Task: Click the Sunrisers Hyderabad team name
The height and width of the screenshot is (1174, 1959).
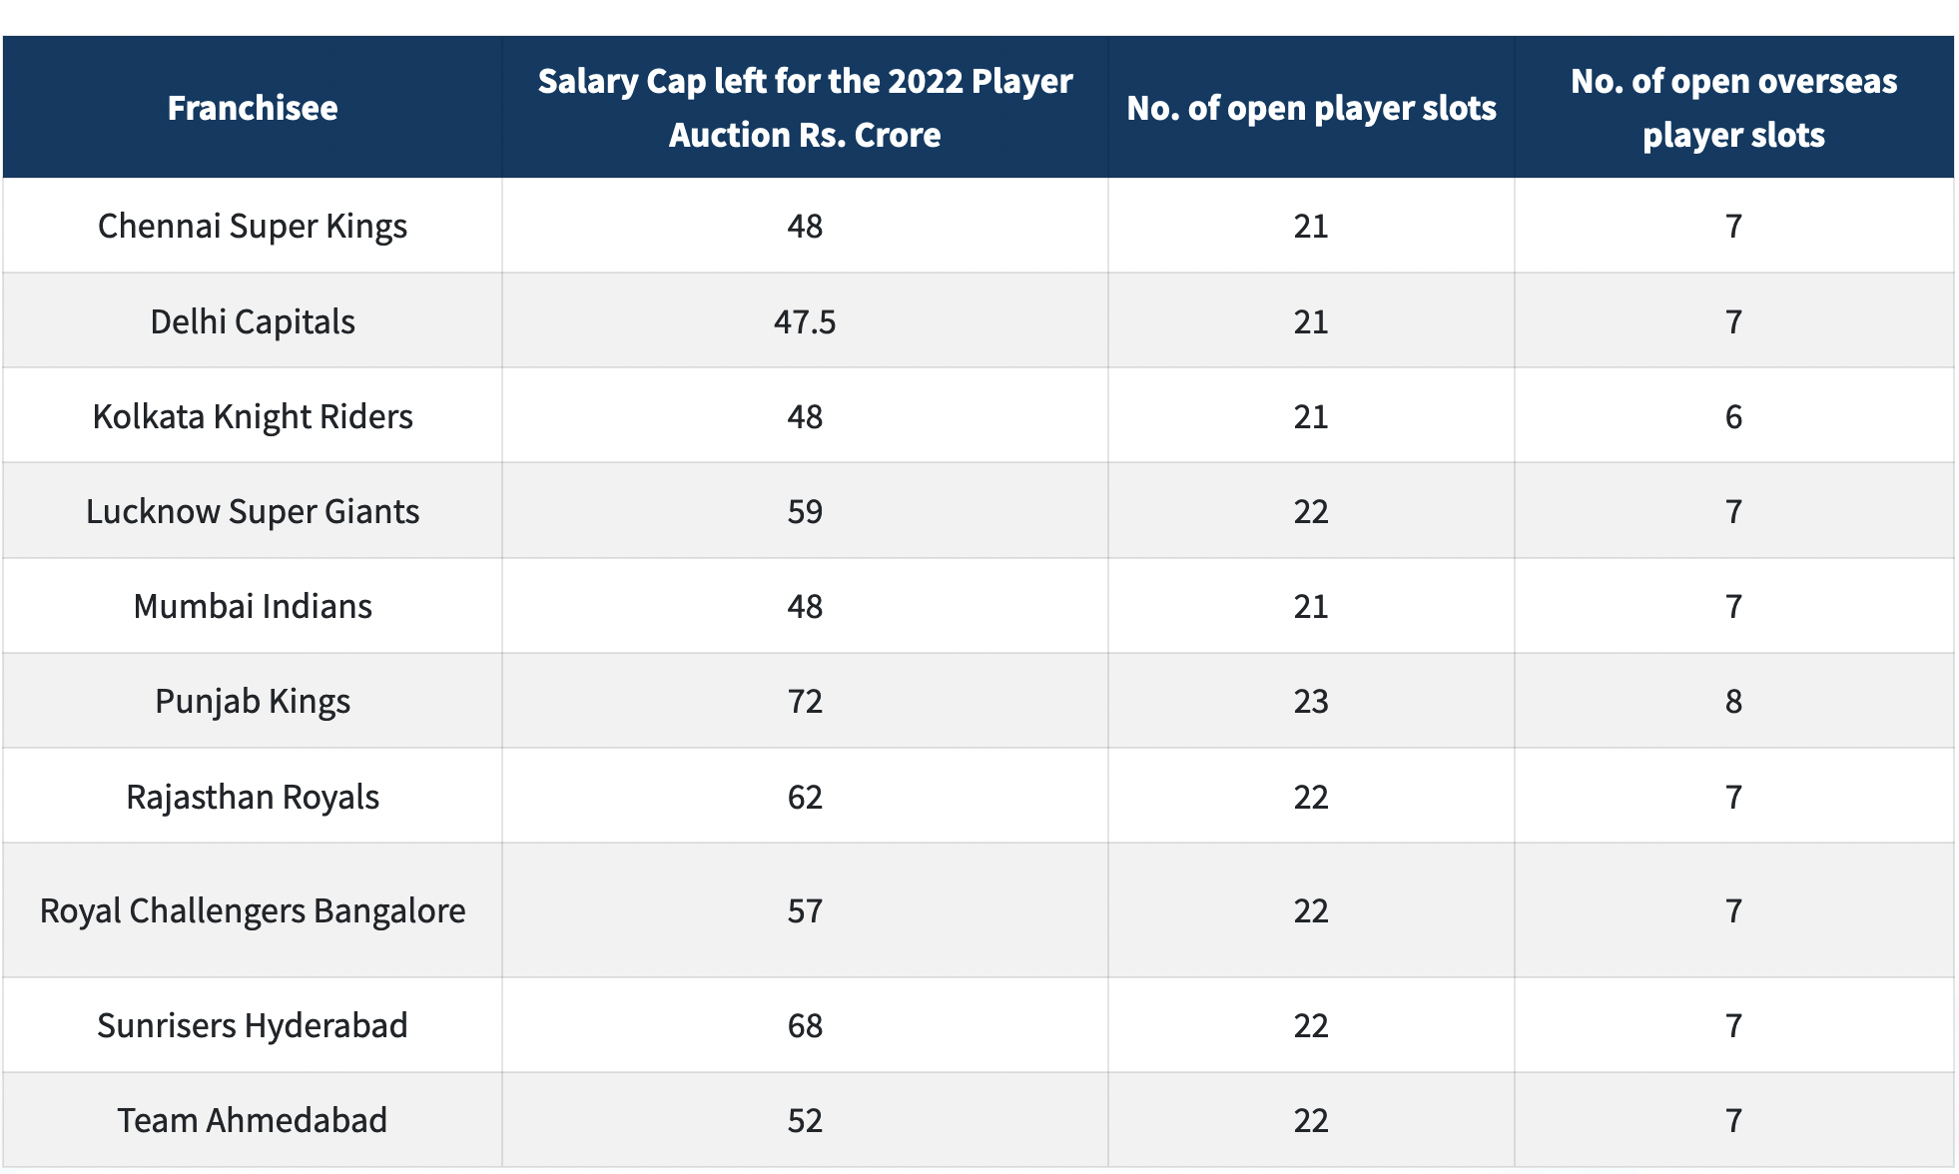Action: tap(252, 1025)
